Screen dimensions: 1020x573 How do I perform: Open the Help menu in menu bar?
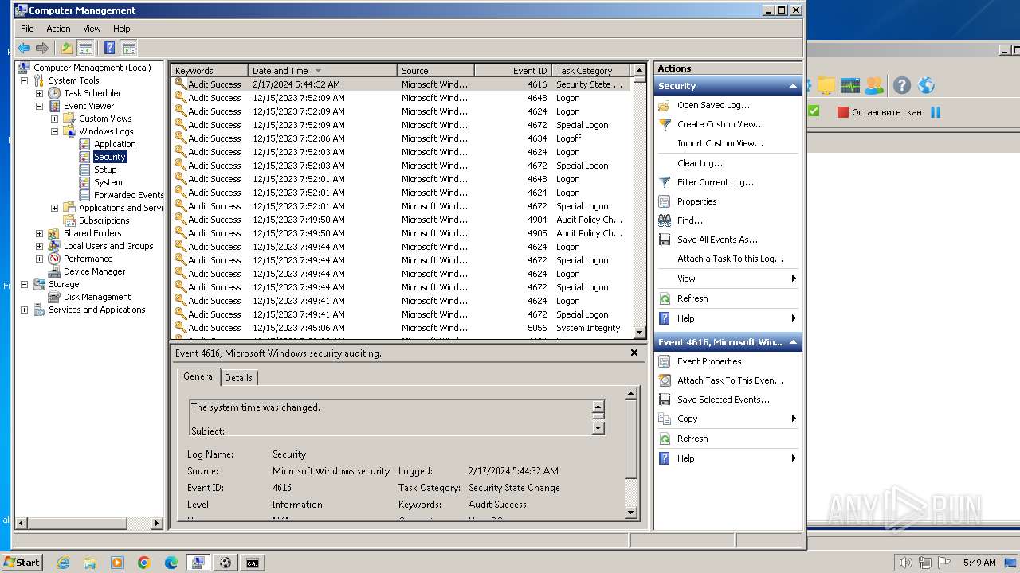121,29
